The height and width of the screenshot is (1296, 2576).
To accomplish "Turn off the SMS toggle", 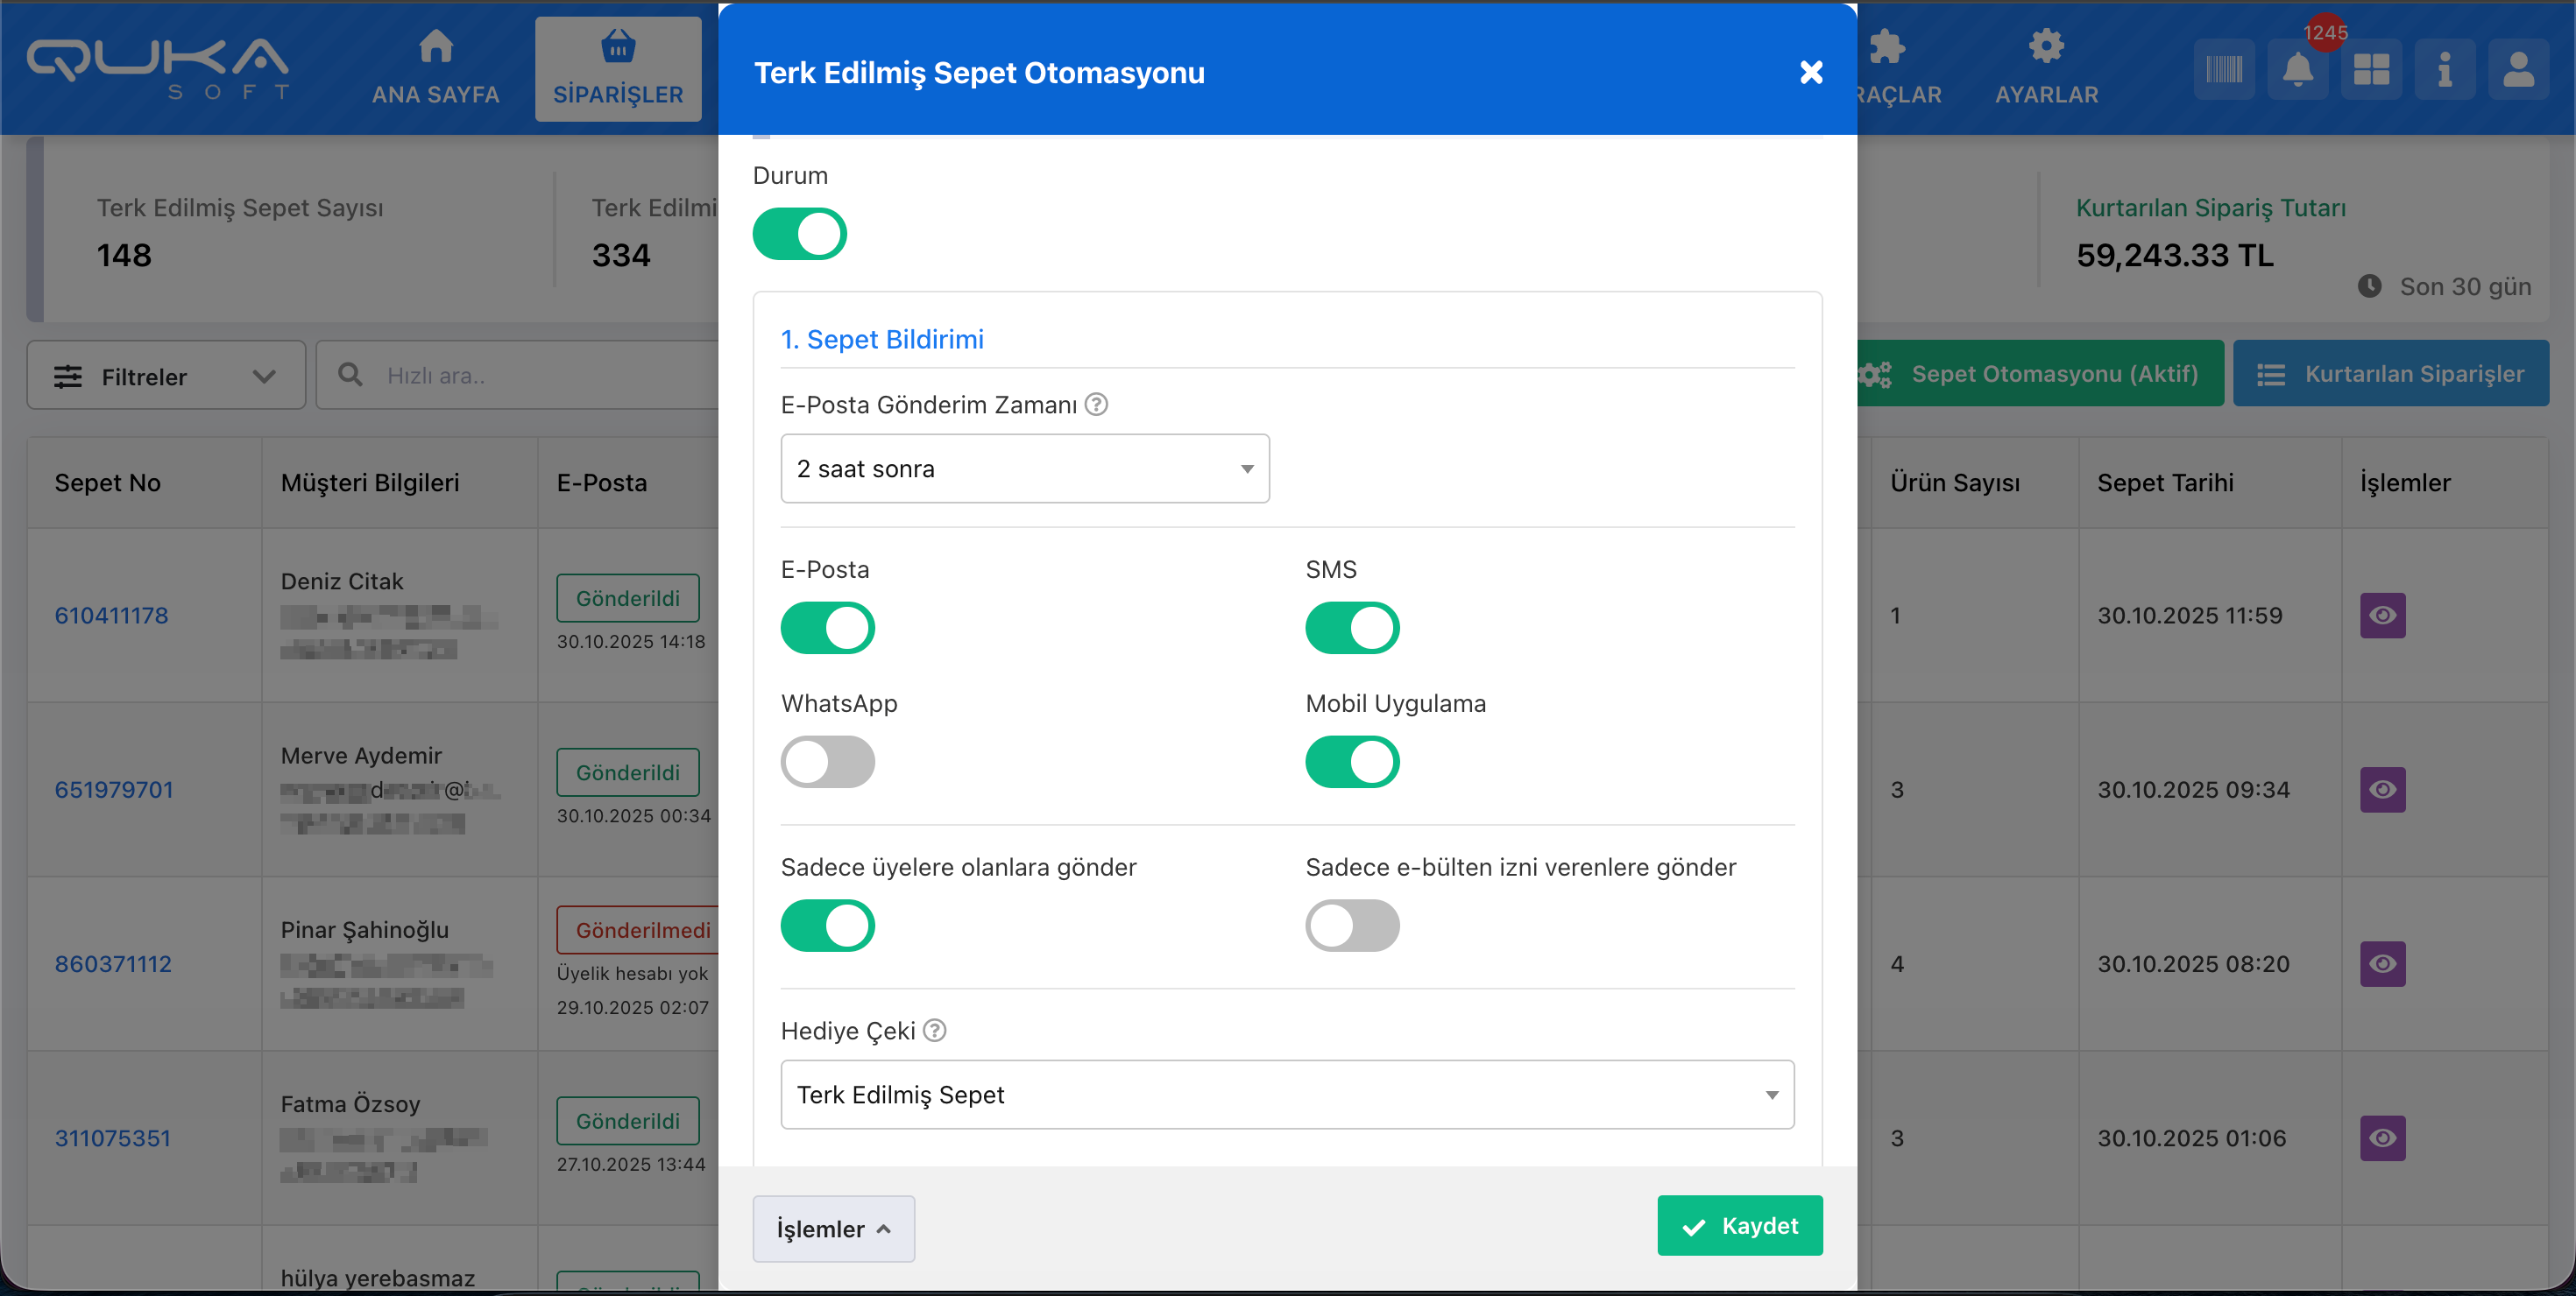I will coord(1351,629).
